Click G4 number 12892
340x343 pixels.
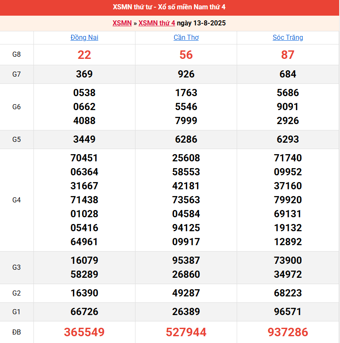[288, 242]
